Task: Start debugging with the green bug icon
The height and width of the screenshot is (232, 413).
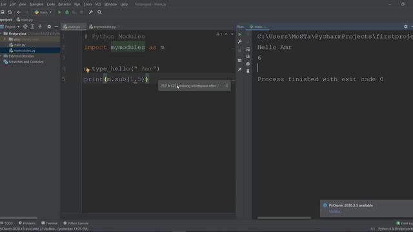Action: (x=67, y=12)
